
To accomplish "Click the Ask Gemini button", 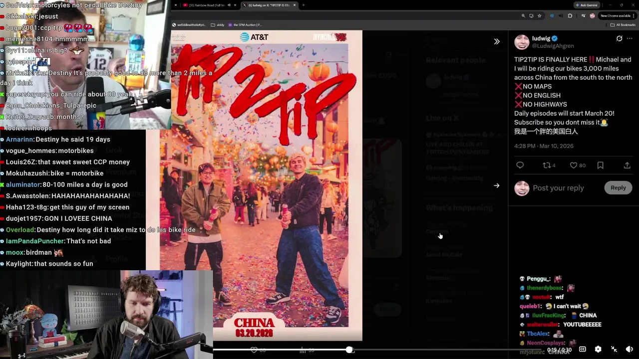I will (x=586, y=5).
